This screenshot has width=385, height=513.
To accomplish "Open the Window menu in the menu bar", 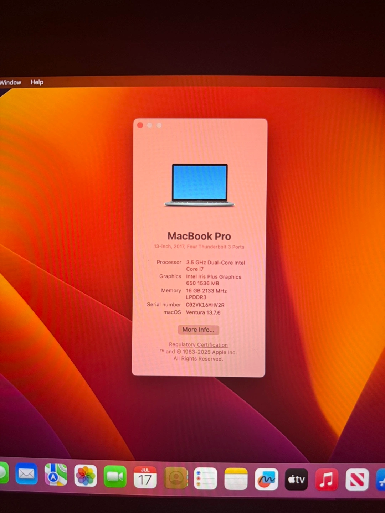I will [10, 82].
